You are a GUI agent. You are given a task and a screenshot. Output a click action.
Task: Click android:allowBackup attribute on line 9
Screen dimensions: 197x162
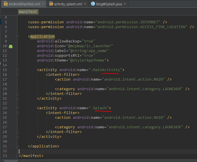(58, 41)
